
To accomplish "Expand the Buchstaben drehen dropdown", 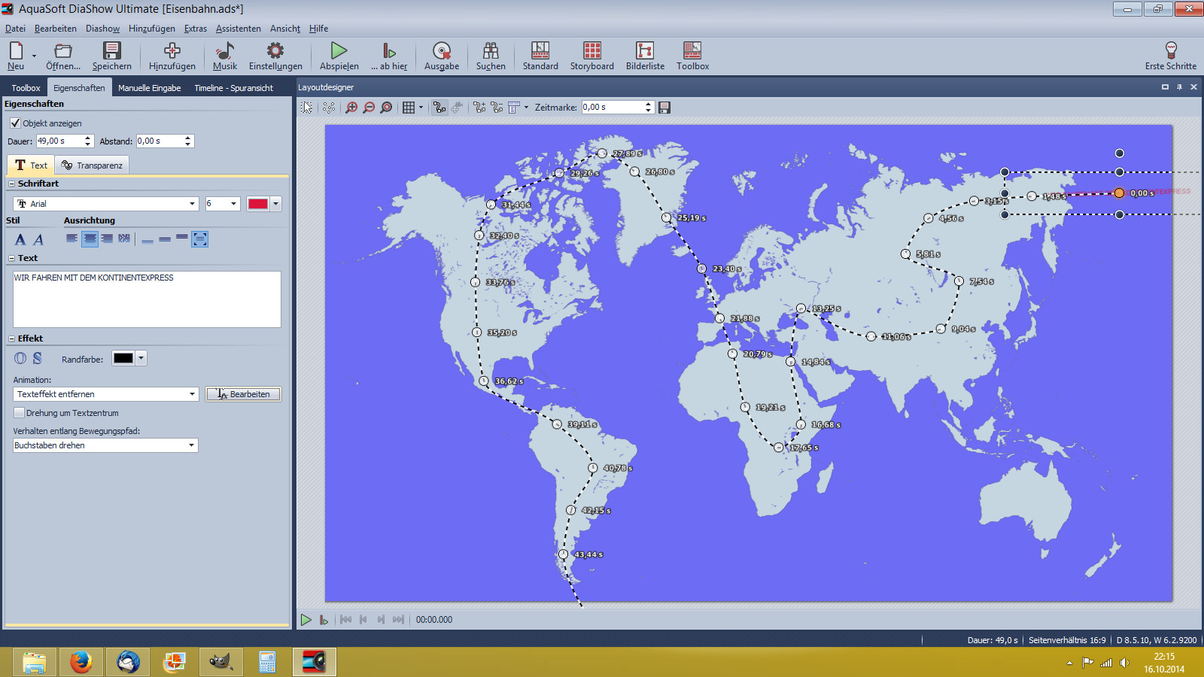I will (191, 445).
